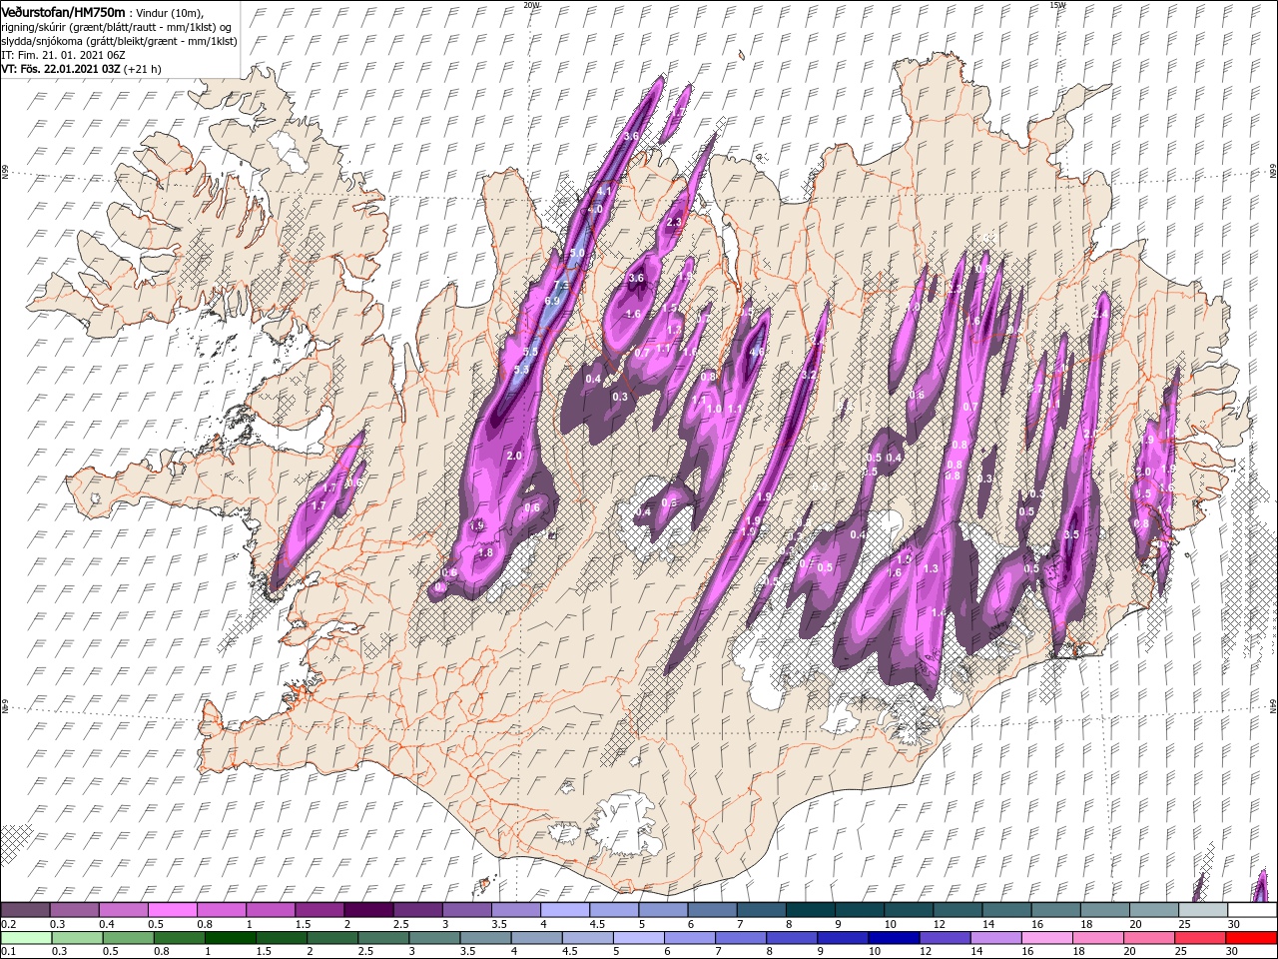
Task: Select the bright red rain swatch after 30
Action: click(1251, 938)
